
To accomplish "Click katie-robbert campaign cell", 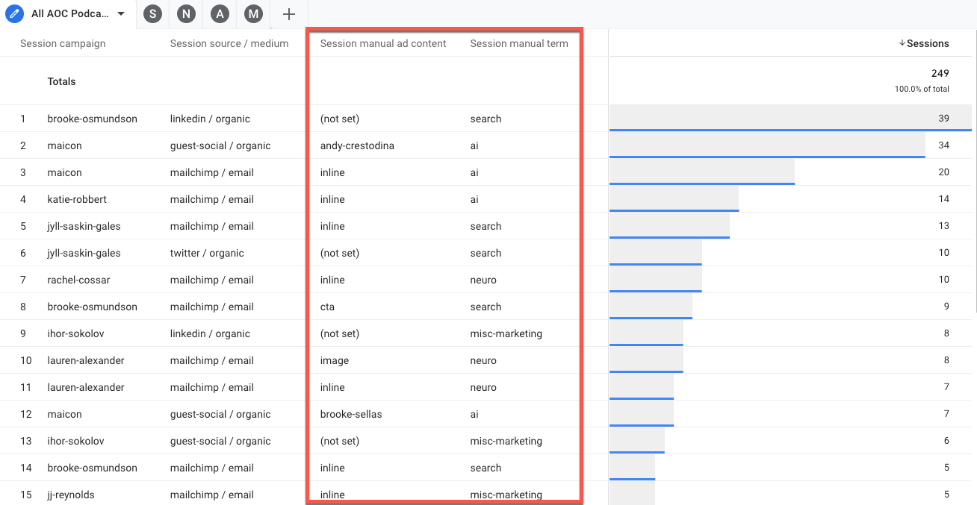I will [x=77, y=199].
